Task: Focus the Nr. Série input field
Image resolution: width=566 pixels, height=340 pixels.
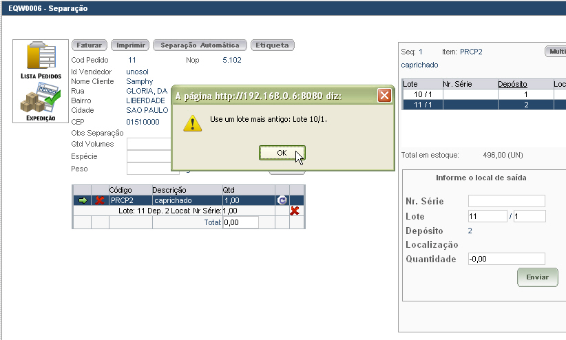Action: click(x=507, y=201)
